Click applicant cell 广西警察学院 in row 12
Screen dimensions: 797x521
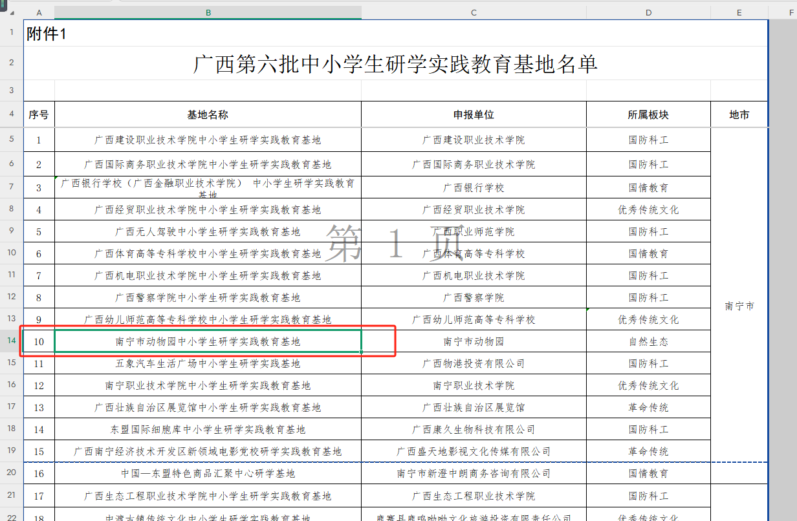[x=474, y=297]
